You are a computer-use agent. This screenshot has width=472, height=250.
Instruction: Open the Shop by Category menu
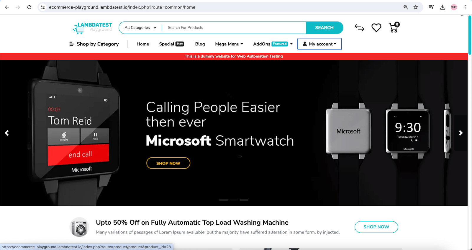tap(94, 44)
